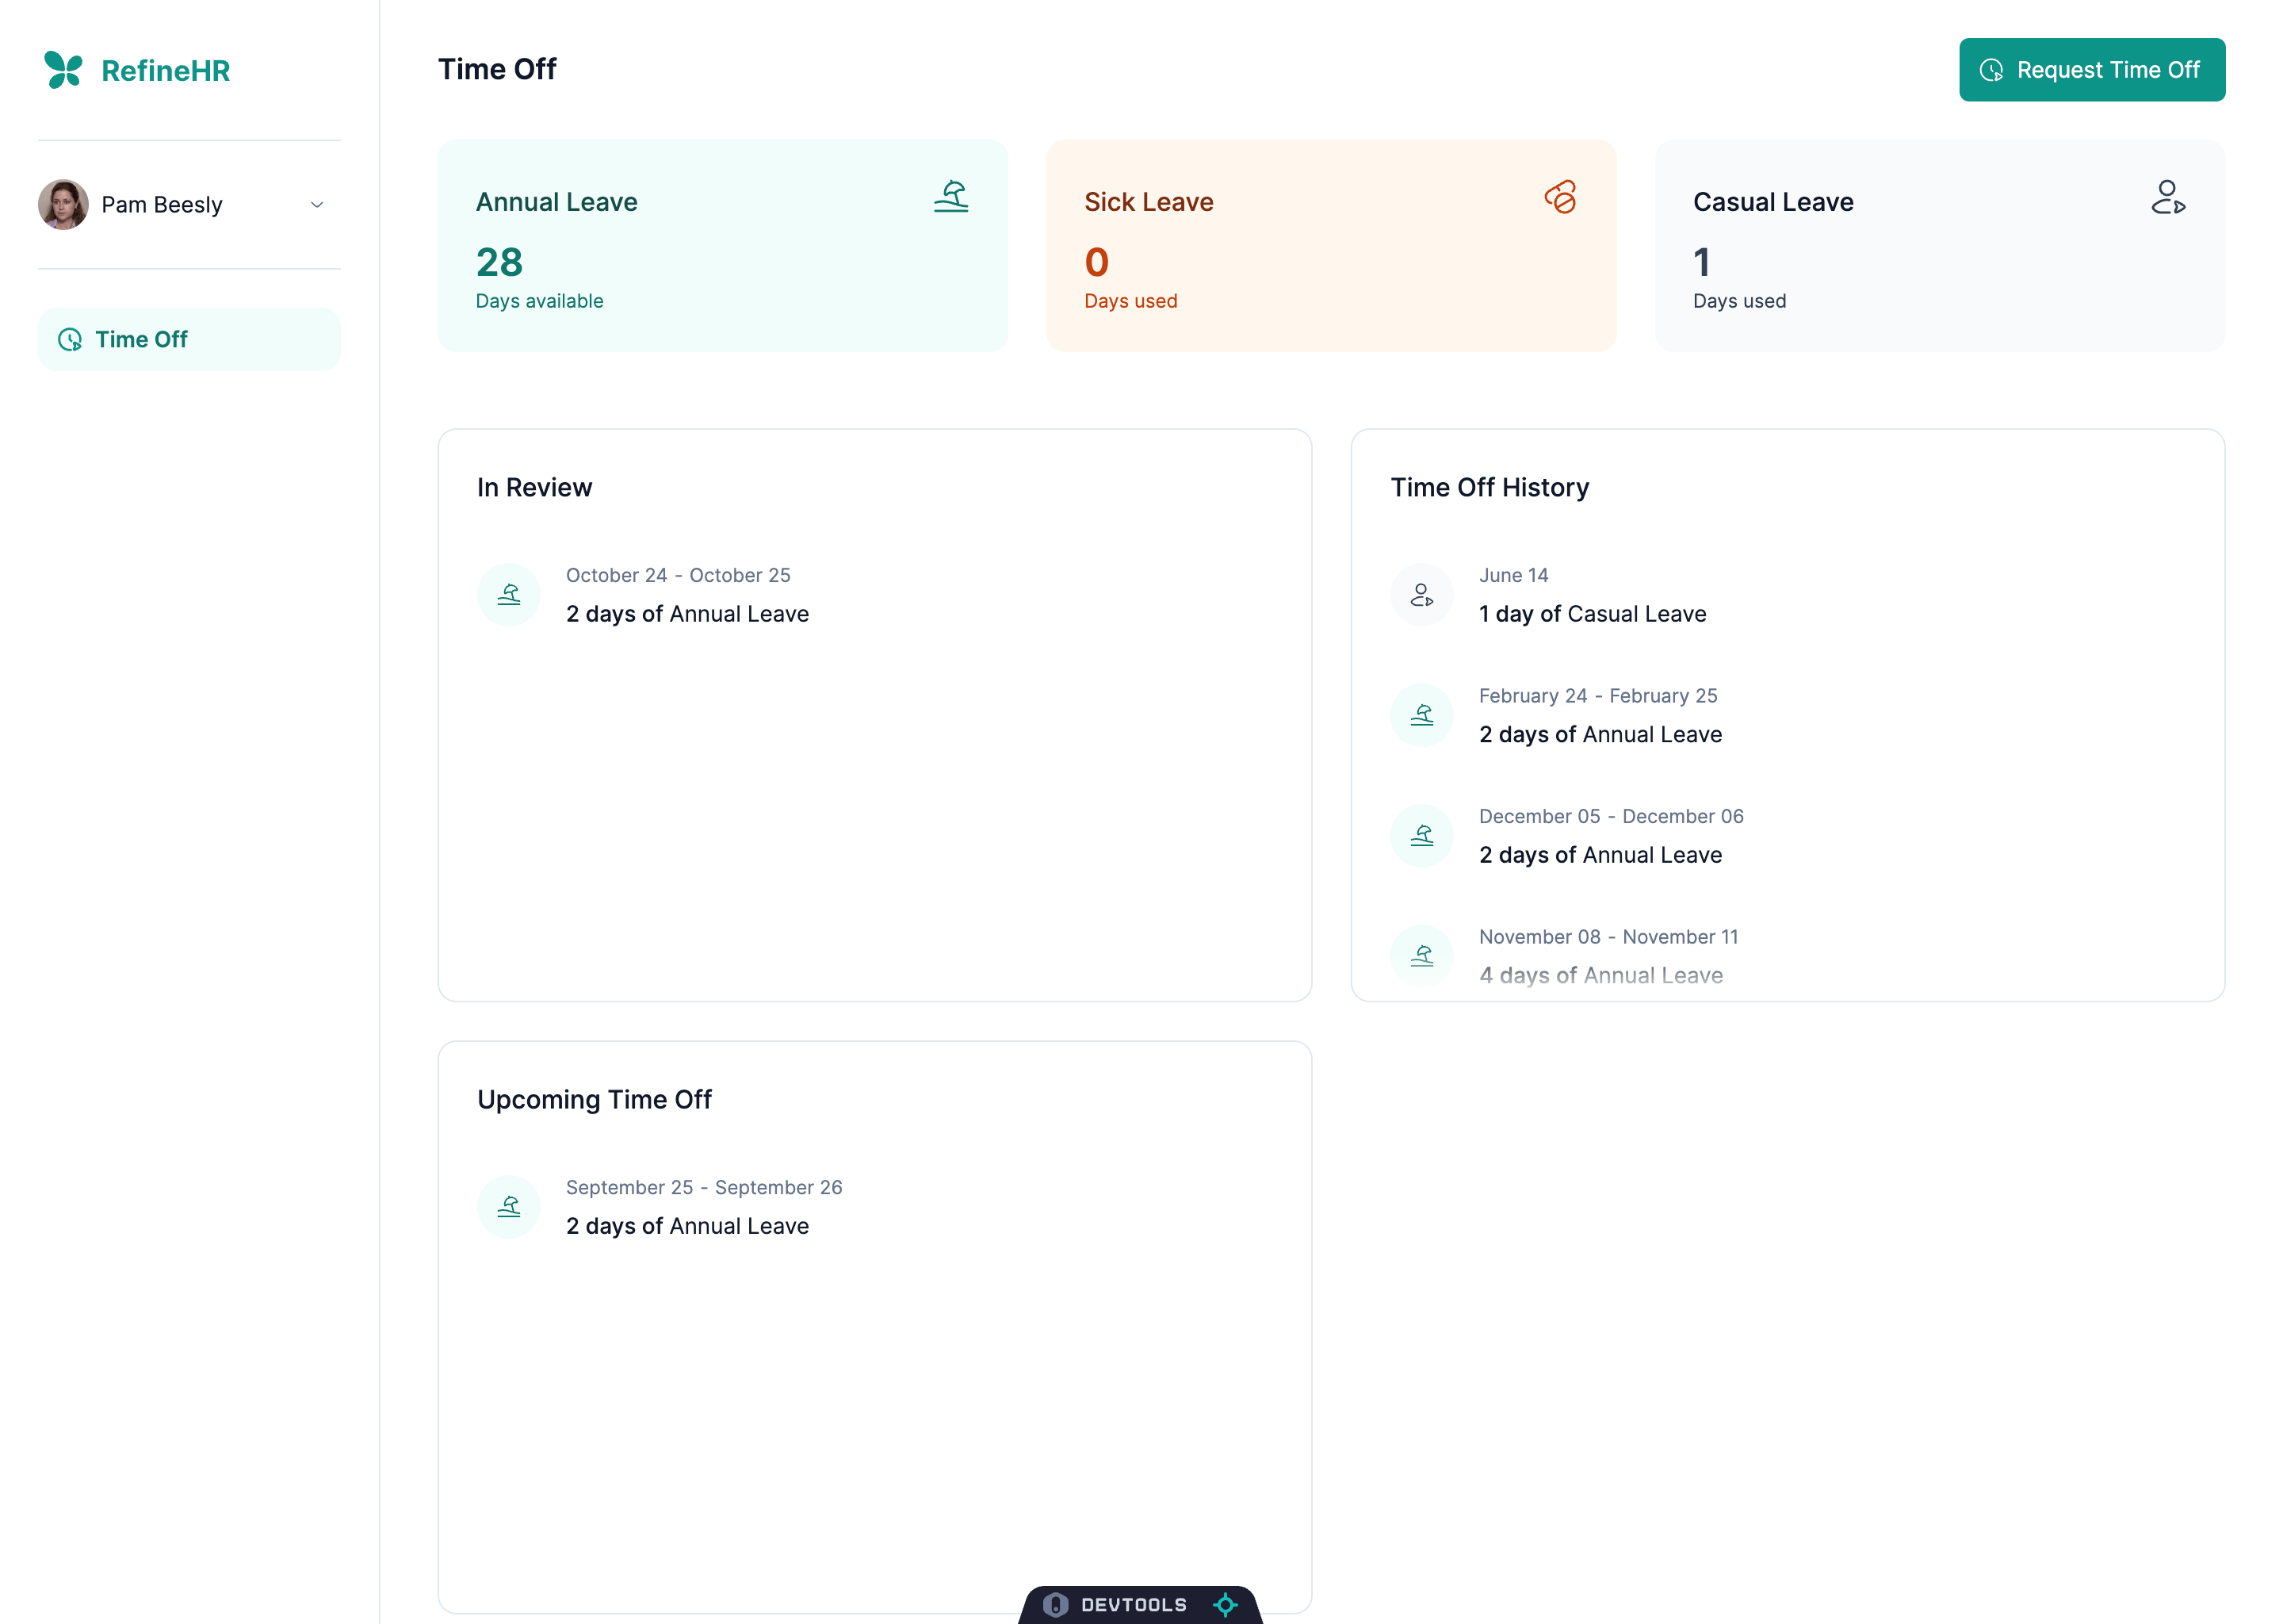Click the person icon on Casual Leave card

pos(2168,197)
